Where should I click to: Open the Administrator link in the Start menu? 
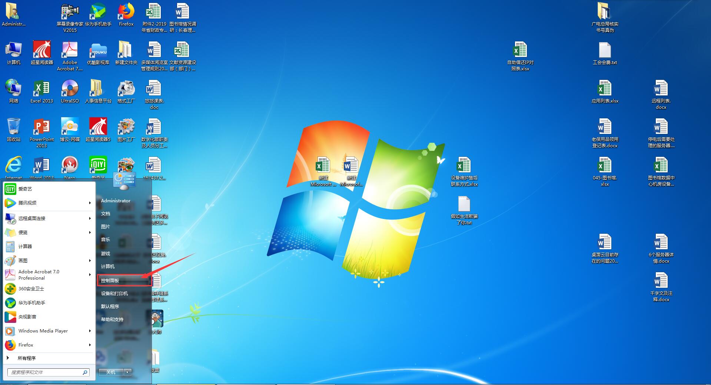(x=124, y=201)
